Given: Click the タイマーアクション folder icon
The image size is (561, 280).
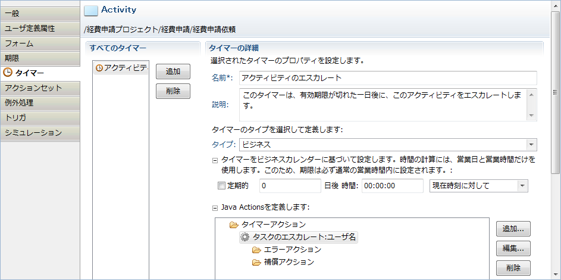Looking at the screenshot, I should coord(234,225).
